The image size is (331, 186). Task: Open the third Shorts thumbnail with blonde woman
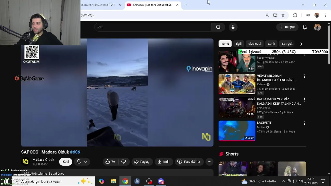pyautogui.click(x=292, y=169)
